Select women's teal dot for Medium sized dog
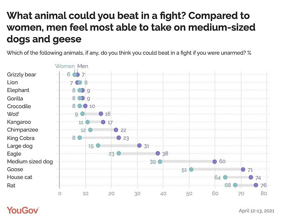 (160, 161)
